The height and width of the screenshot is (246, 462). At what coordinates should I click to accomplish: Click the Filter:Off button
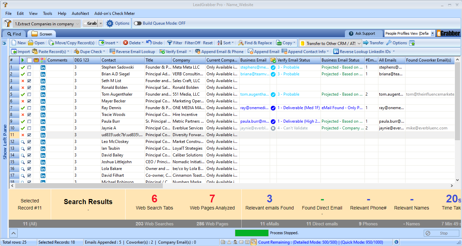(x=193, y=43)
